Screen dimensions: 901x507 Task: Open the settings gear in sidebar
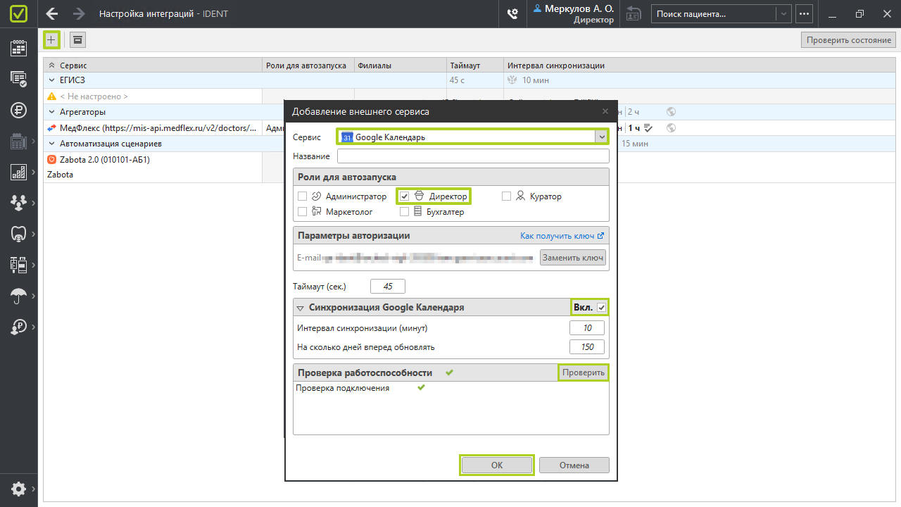(x=19, y=489)
